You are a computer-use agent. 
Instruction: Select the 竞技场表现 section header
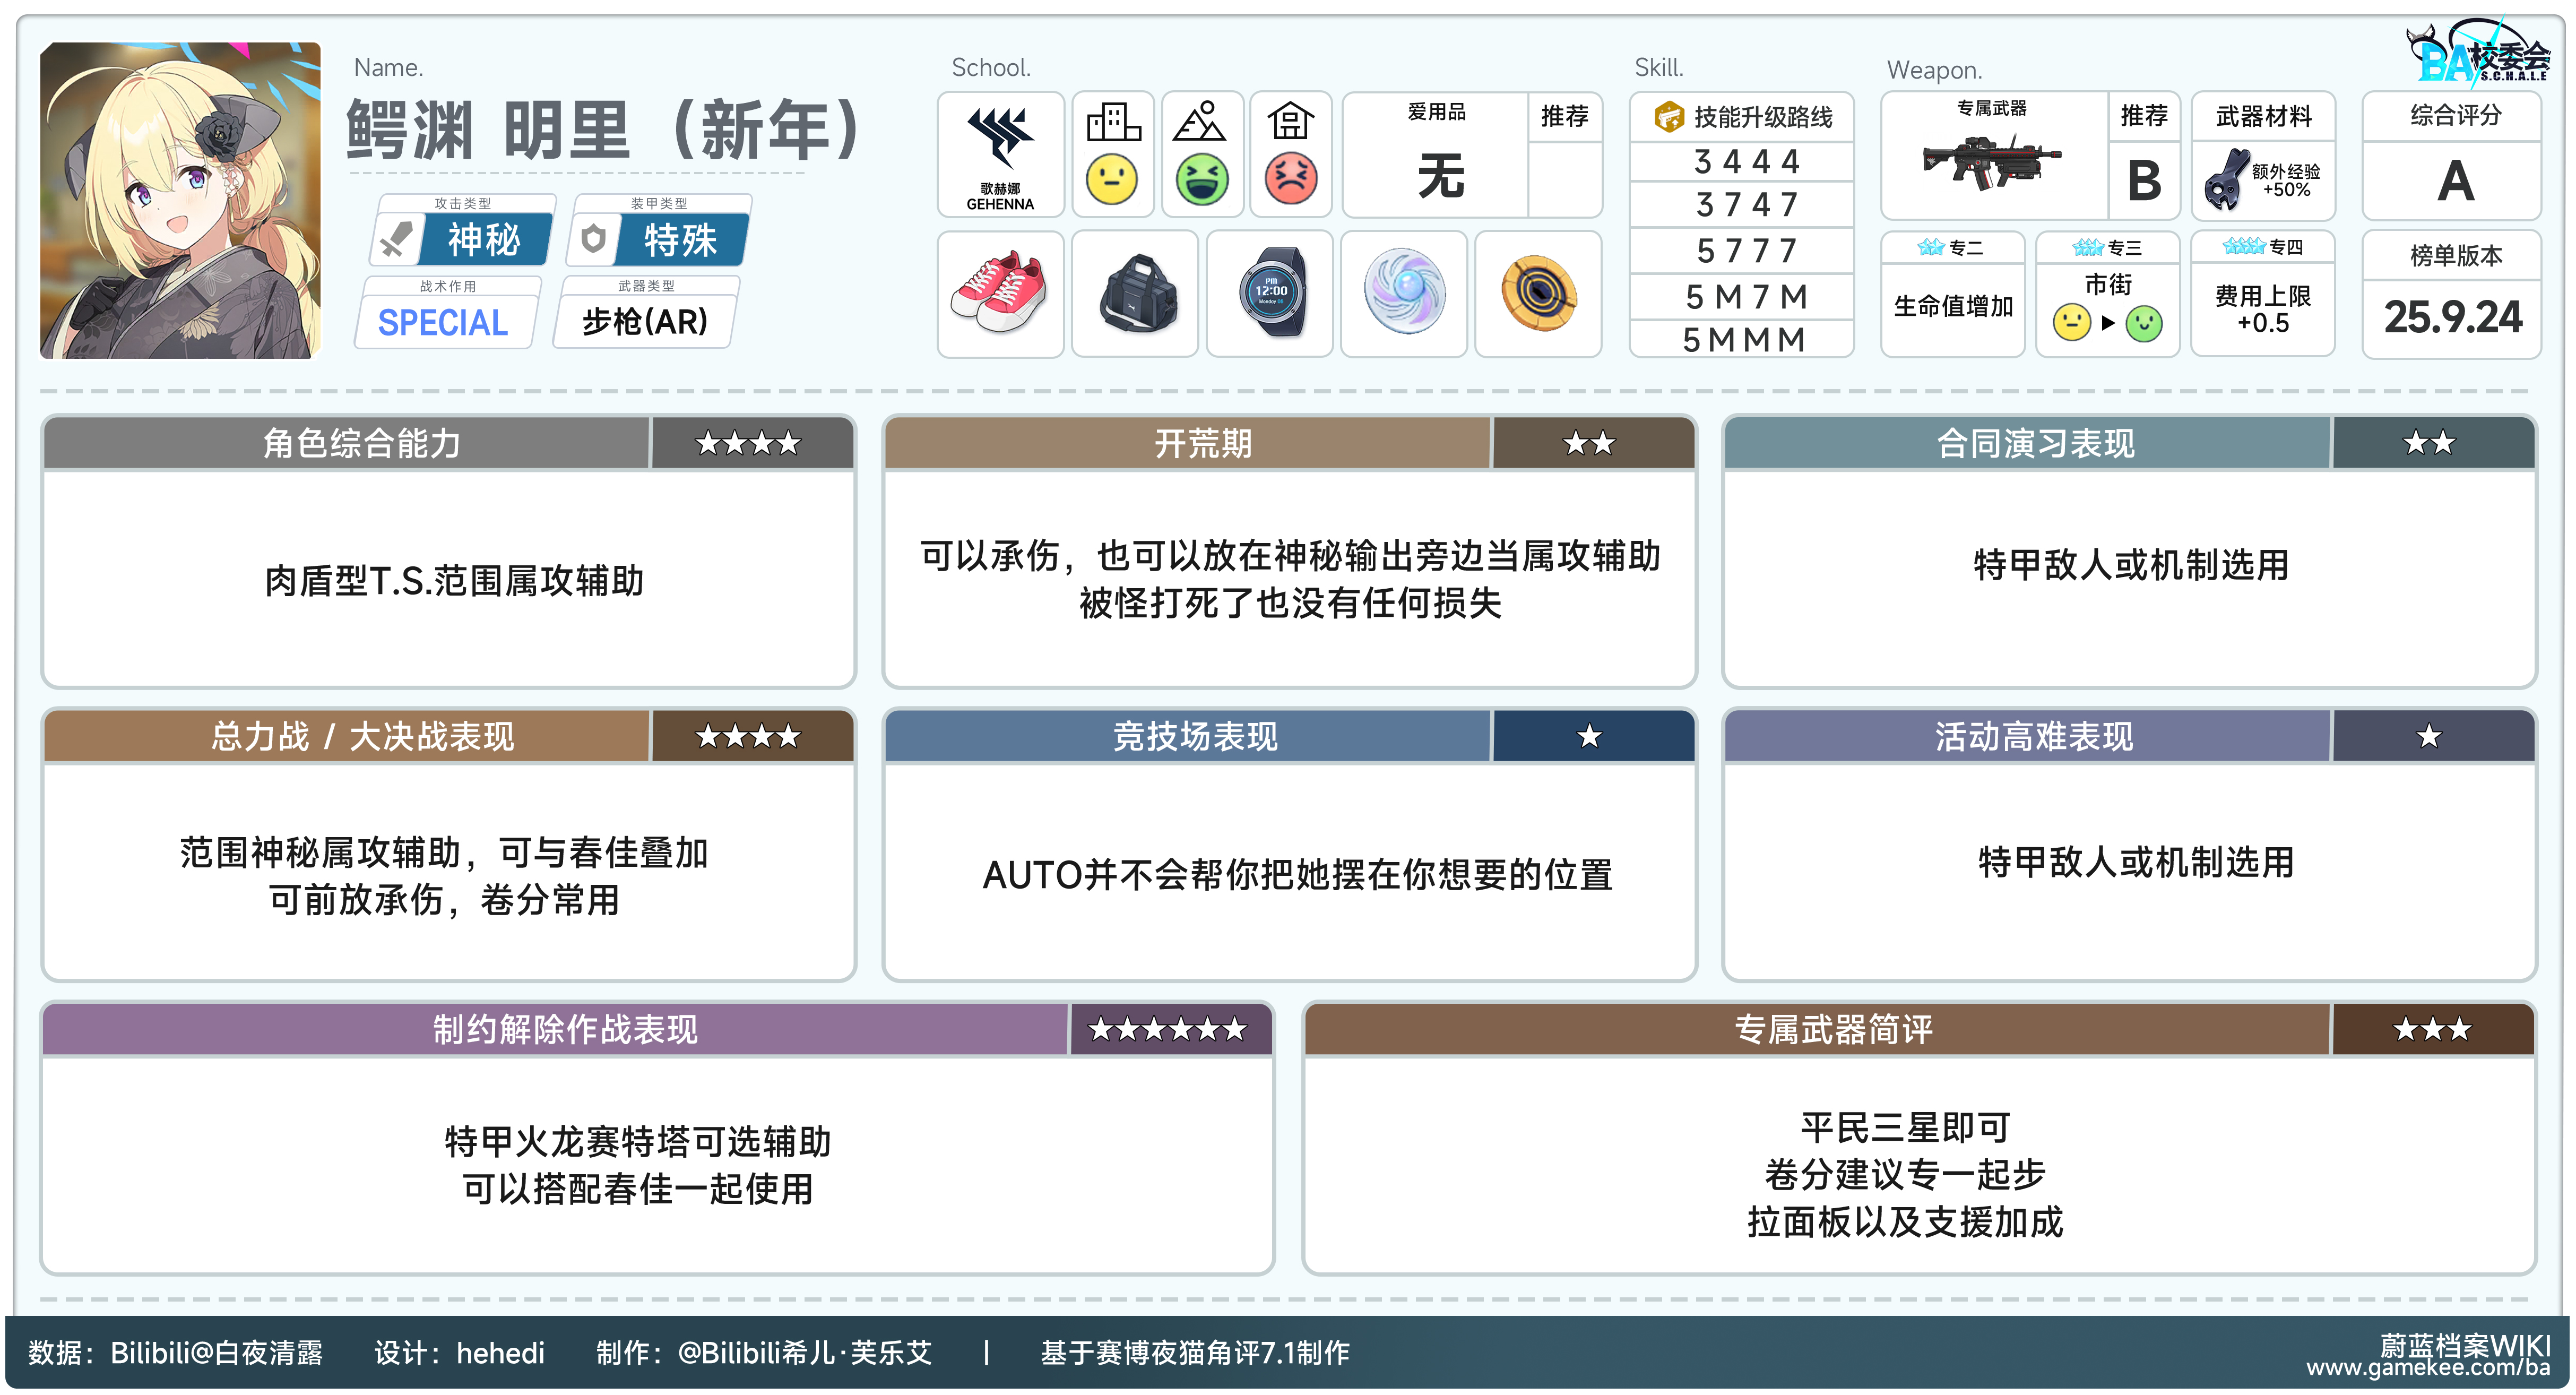[x=1195, y=737]
